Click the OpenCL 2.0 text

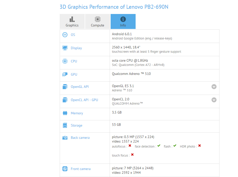[x=121, y=99]
